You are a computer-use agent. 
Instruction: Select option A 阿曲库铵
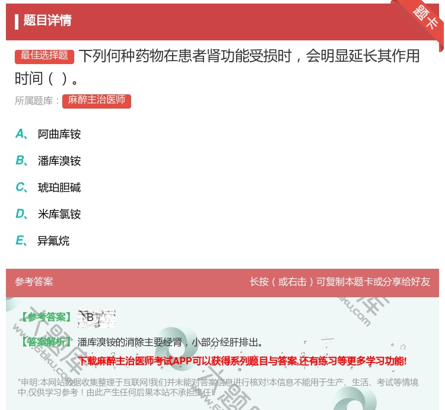(48, 134)
